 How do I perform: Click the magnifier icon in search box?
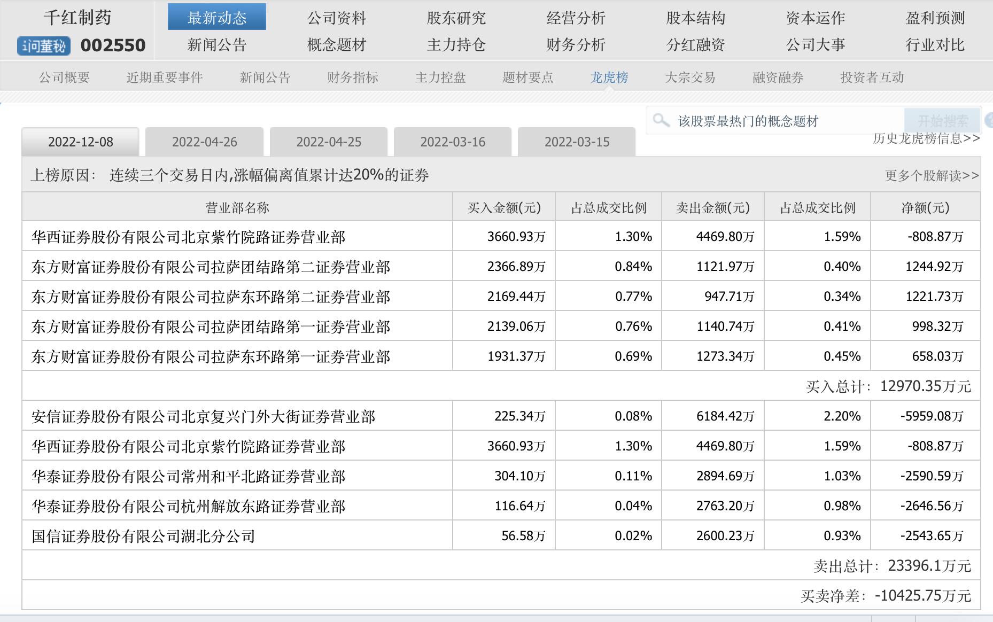tap(661, 120)
